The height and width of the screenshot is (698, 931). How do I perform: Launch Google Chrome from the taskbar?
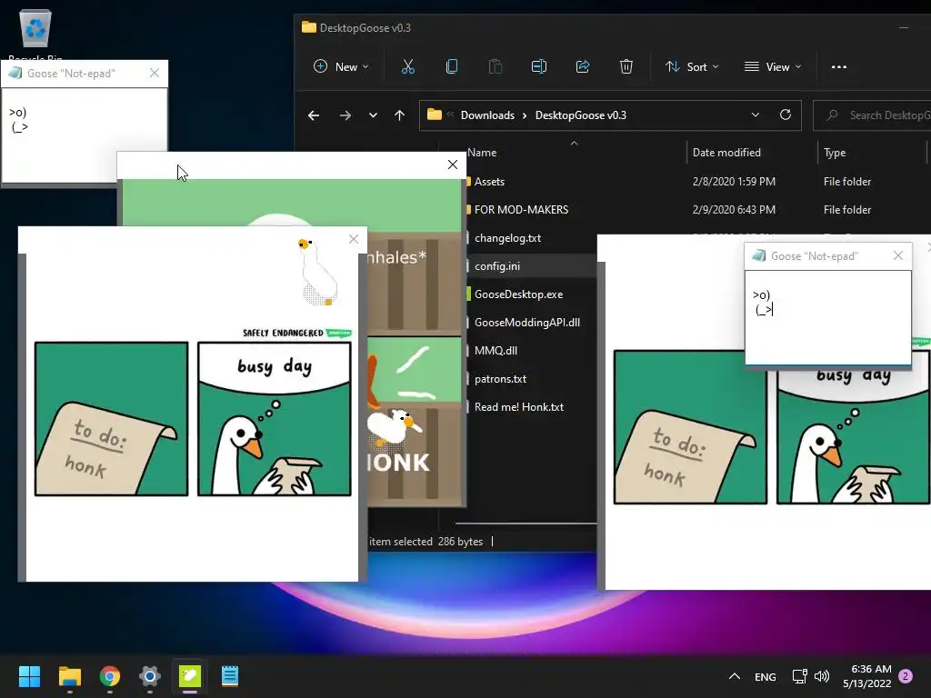pos(110,676)
